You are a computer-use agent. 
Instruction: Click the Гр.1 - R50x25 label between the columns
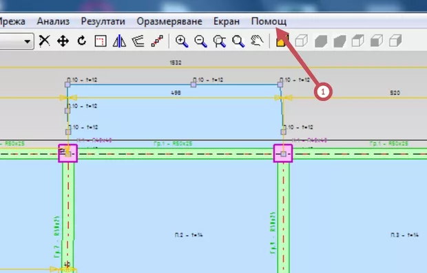tap(173, 144)
